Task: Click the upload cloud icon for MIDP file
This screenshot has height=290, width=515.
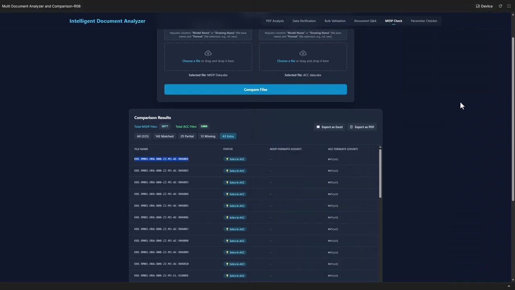Action: tap(208, 53)
